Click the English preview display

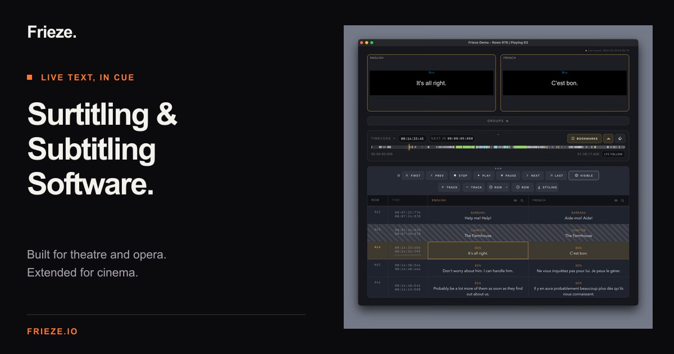[x=431, y=83]
